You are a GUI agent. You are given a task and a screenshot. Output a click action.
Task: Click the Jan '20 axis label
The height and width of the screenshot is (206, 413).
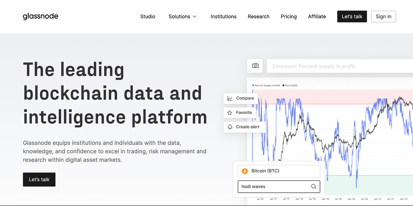(351, 199)
